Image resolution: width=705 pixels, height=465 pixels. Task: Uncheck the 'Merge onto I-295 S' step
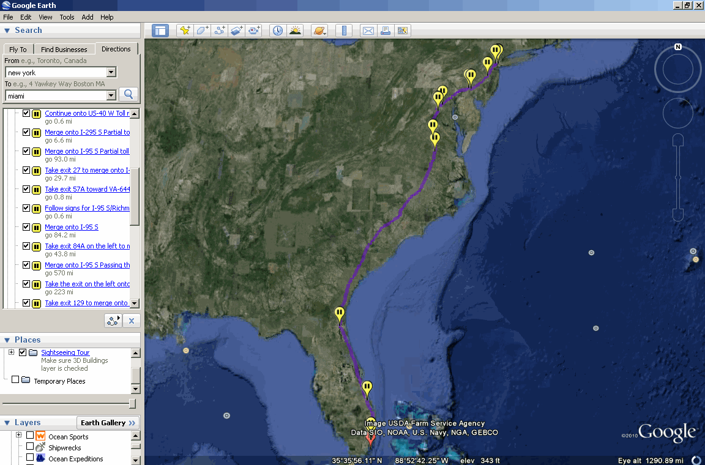click(26, 132)
